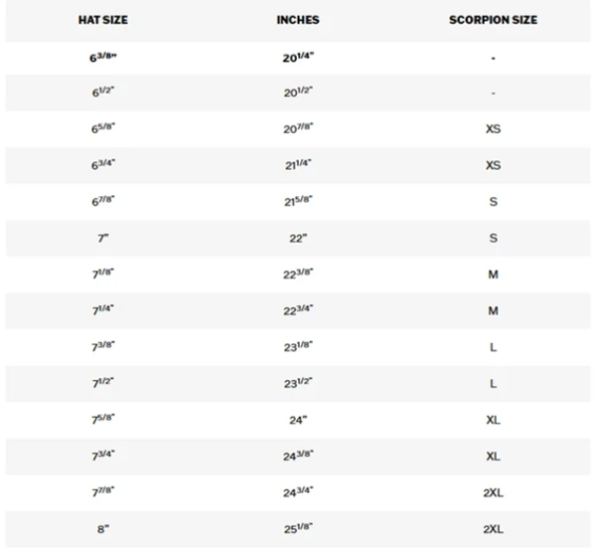
Task: Click the 6 1/2" hat size cell
Action: click(103, 92)
